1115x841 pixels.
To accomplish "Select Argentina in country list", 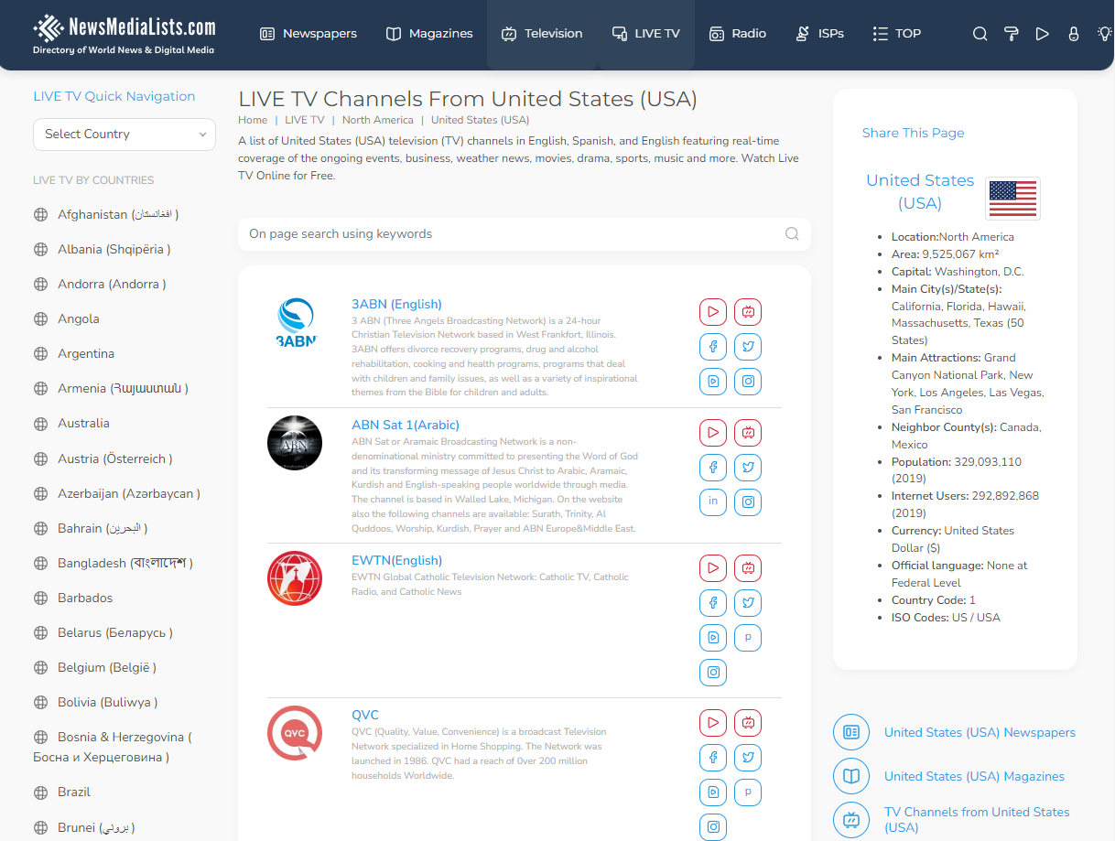I will [x=74, y=353].
